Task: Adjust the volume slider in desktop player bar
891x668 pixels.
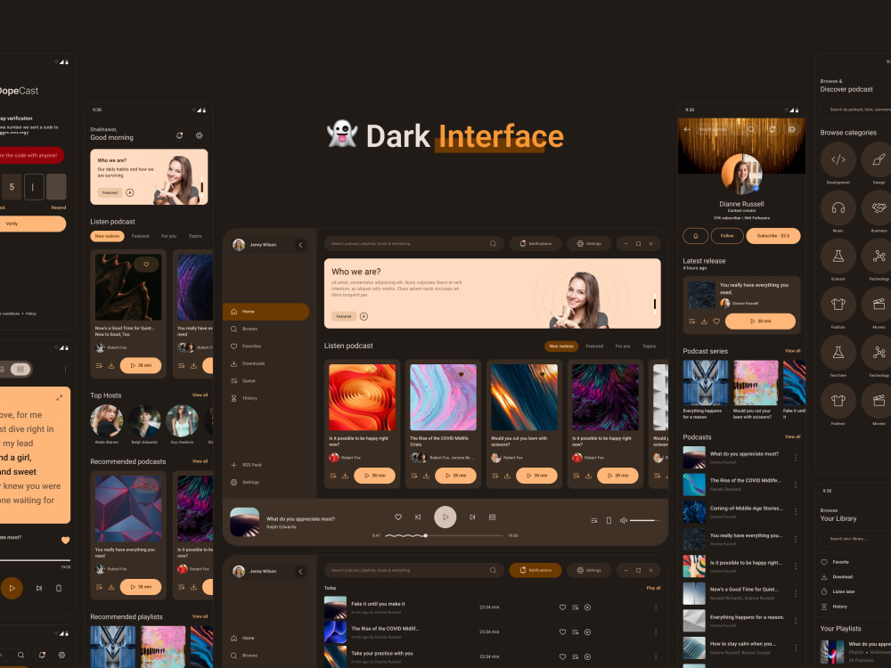Action: tap(645, 520)
